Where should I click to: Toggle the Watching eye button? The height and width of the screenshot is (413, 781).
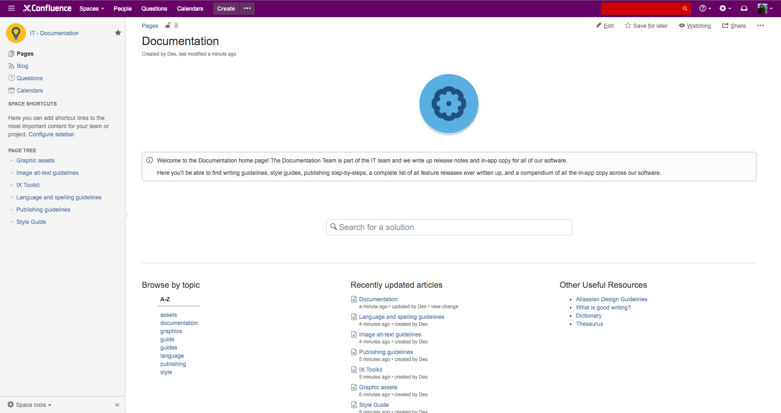[x=695, y=26]
